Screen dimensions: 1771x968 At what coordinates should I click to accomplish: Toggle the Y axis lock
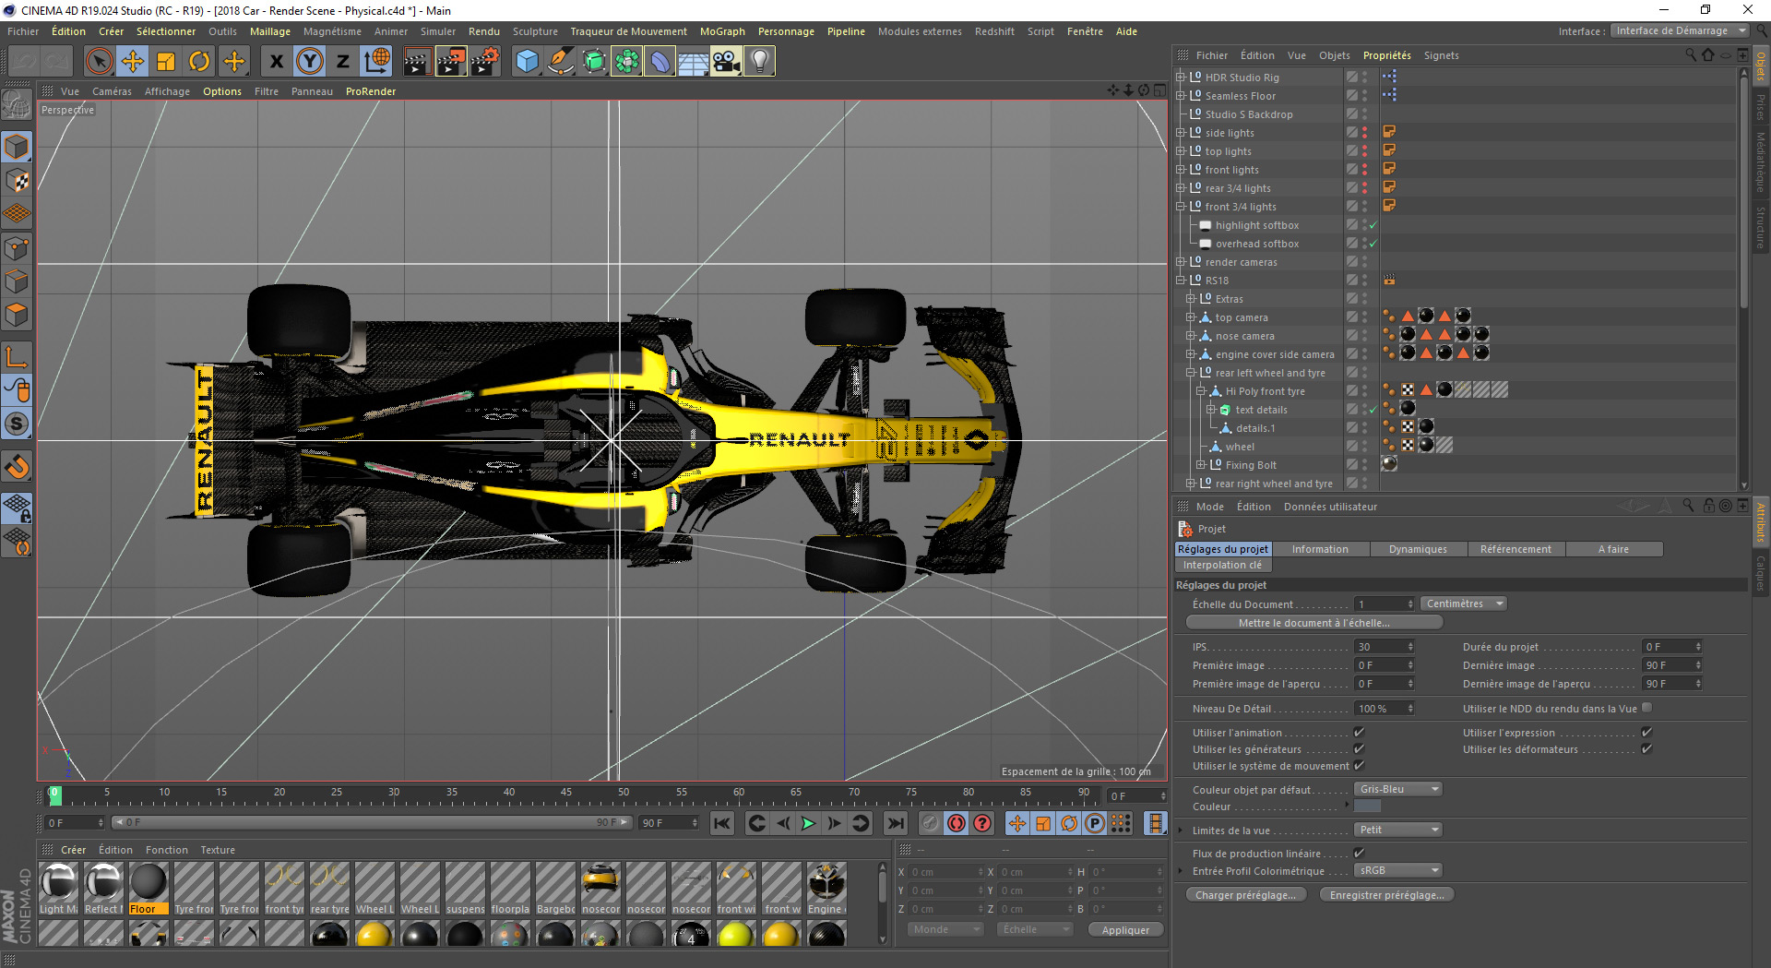[309, 62]
